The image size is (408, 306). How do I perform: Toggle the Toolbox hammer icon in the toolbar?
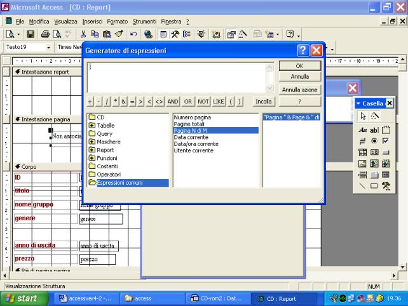point(175,34)
